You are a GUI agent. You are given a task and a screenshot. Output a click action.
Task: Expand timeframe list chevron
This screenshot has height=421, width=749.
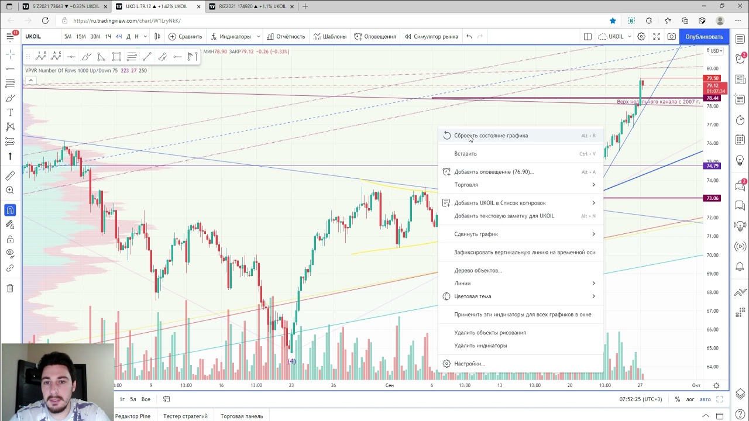tap(145, 36)
